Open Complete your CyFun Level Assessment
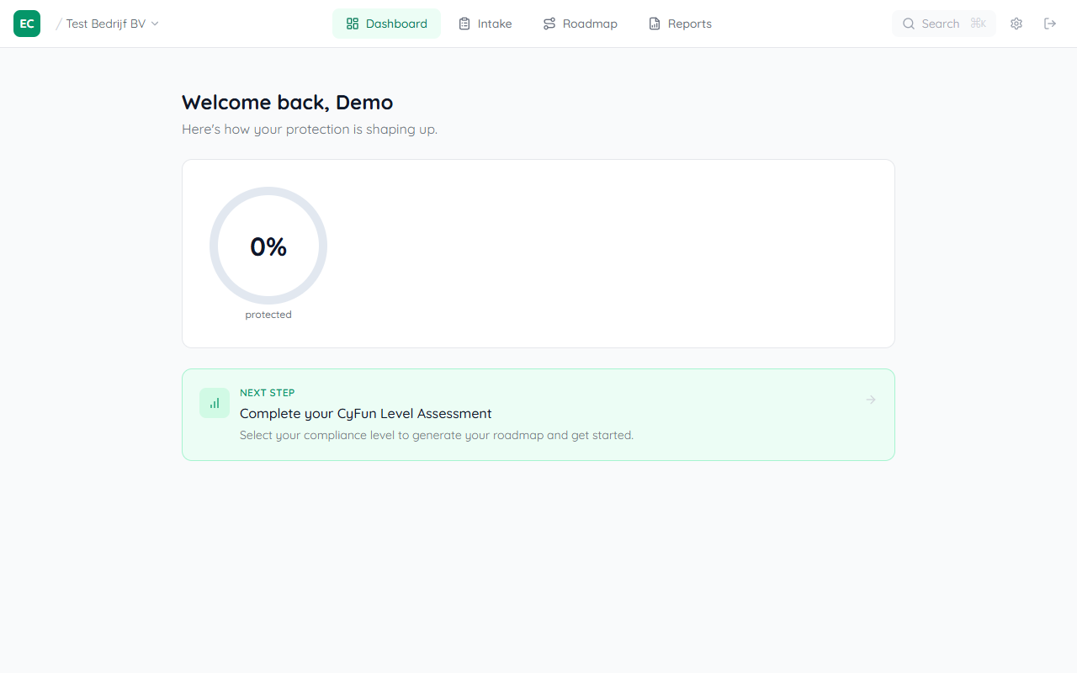Screen dimensions: 1077x673 (x=365, y=413)
